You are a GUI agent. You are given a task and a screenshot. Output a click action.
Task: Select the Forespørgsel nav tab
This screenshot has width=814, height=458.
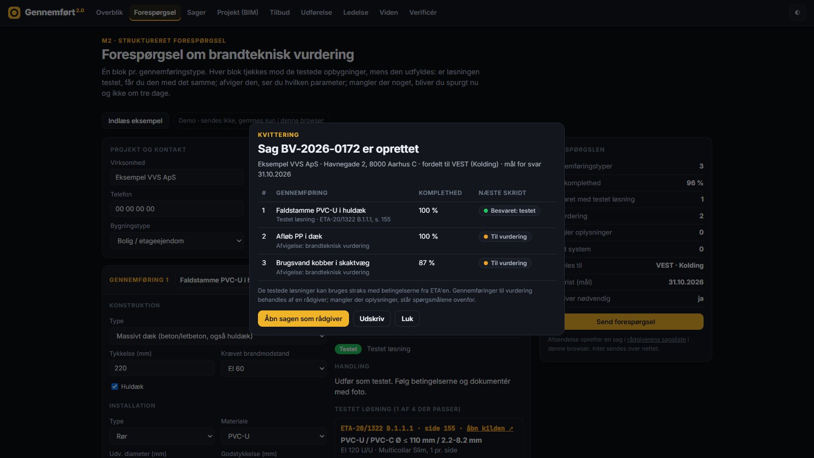click(x=155, y=12)
